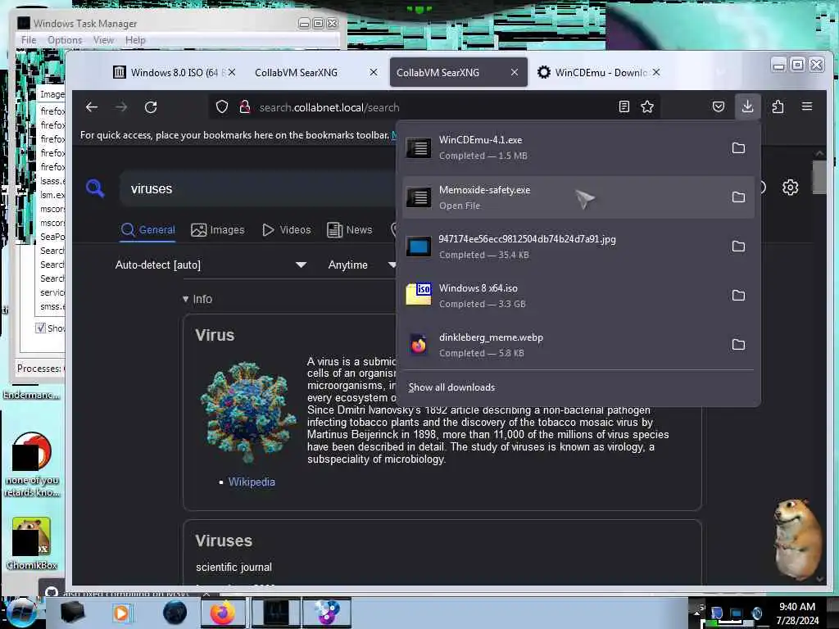The width and height of the screenshot is (839, 629).
Task: Select the Images search category
Action: click(218, 230)
